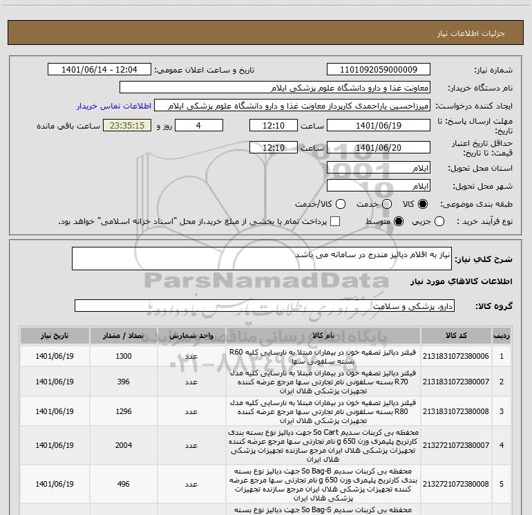Select the خدمت radio button
532x515 pixels.
387,204
